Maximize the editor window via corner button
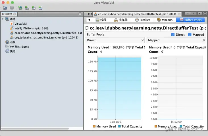 click(x=205, y=14)
